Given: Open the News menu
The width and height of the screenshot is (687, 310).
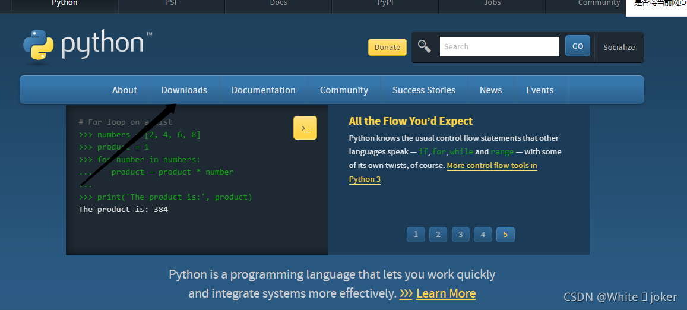Looking at the screenshot, I should [x=490, y=90].
